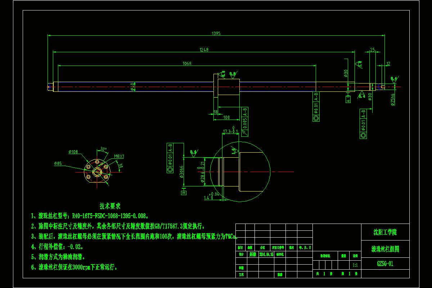
Task: Click the 滚珠丝杠组图 drawing title
Action: (385, 249)
